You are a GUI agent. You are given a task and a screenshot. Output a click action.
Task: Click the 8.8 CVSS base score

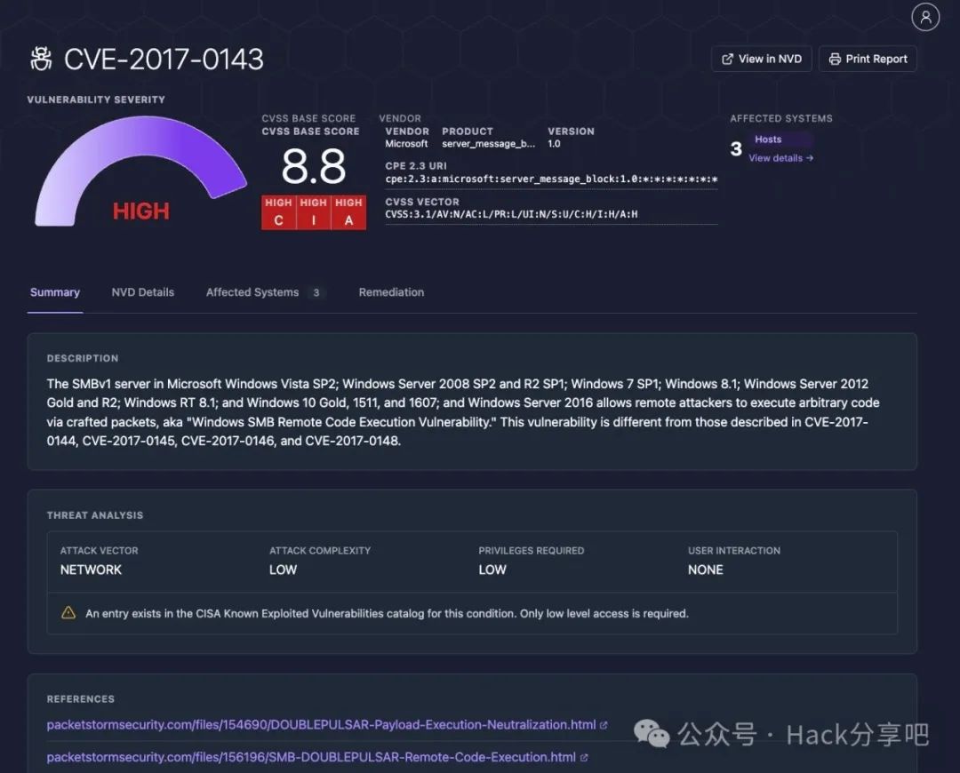[313, 166]
